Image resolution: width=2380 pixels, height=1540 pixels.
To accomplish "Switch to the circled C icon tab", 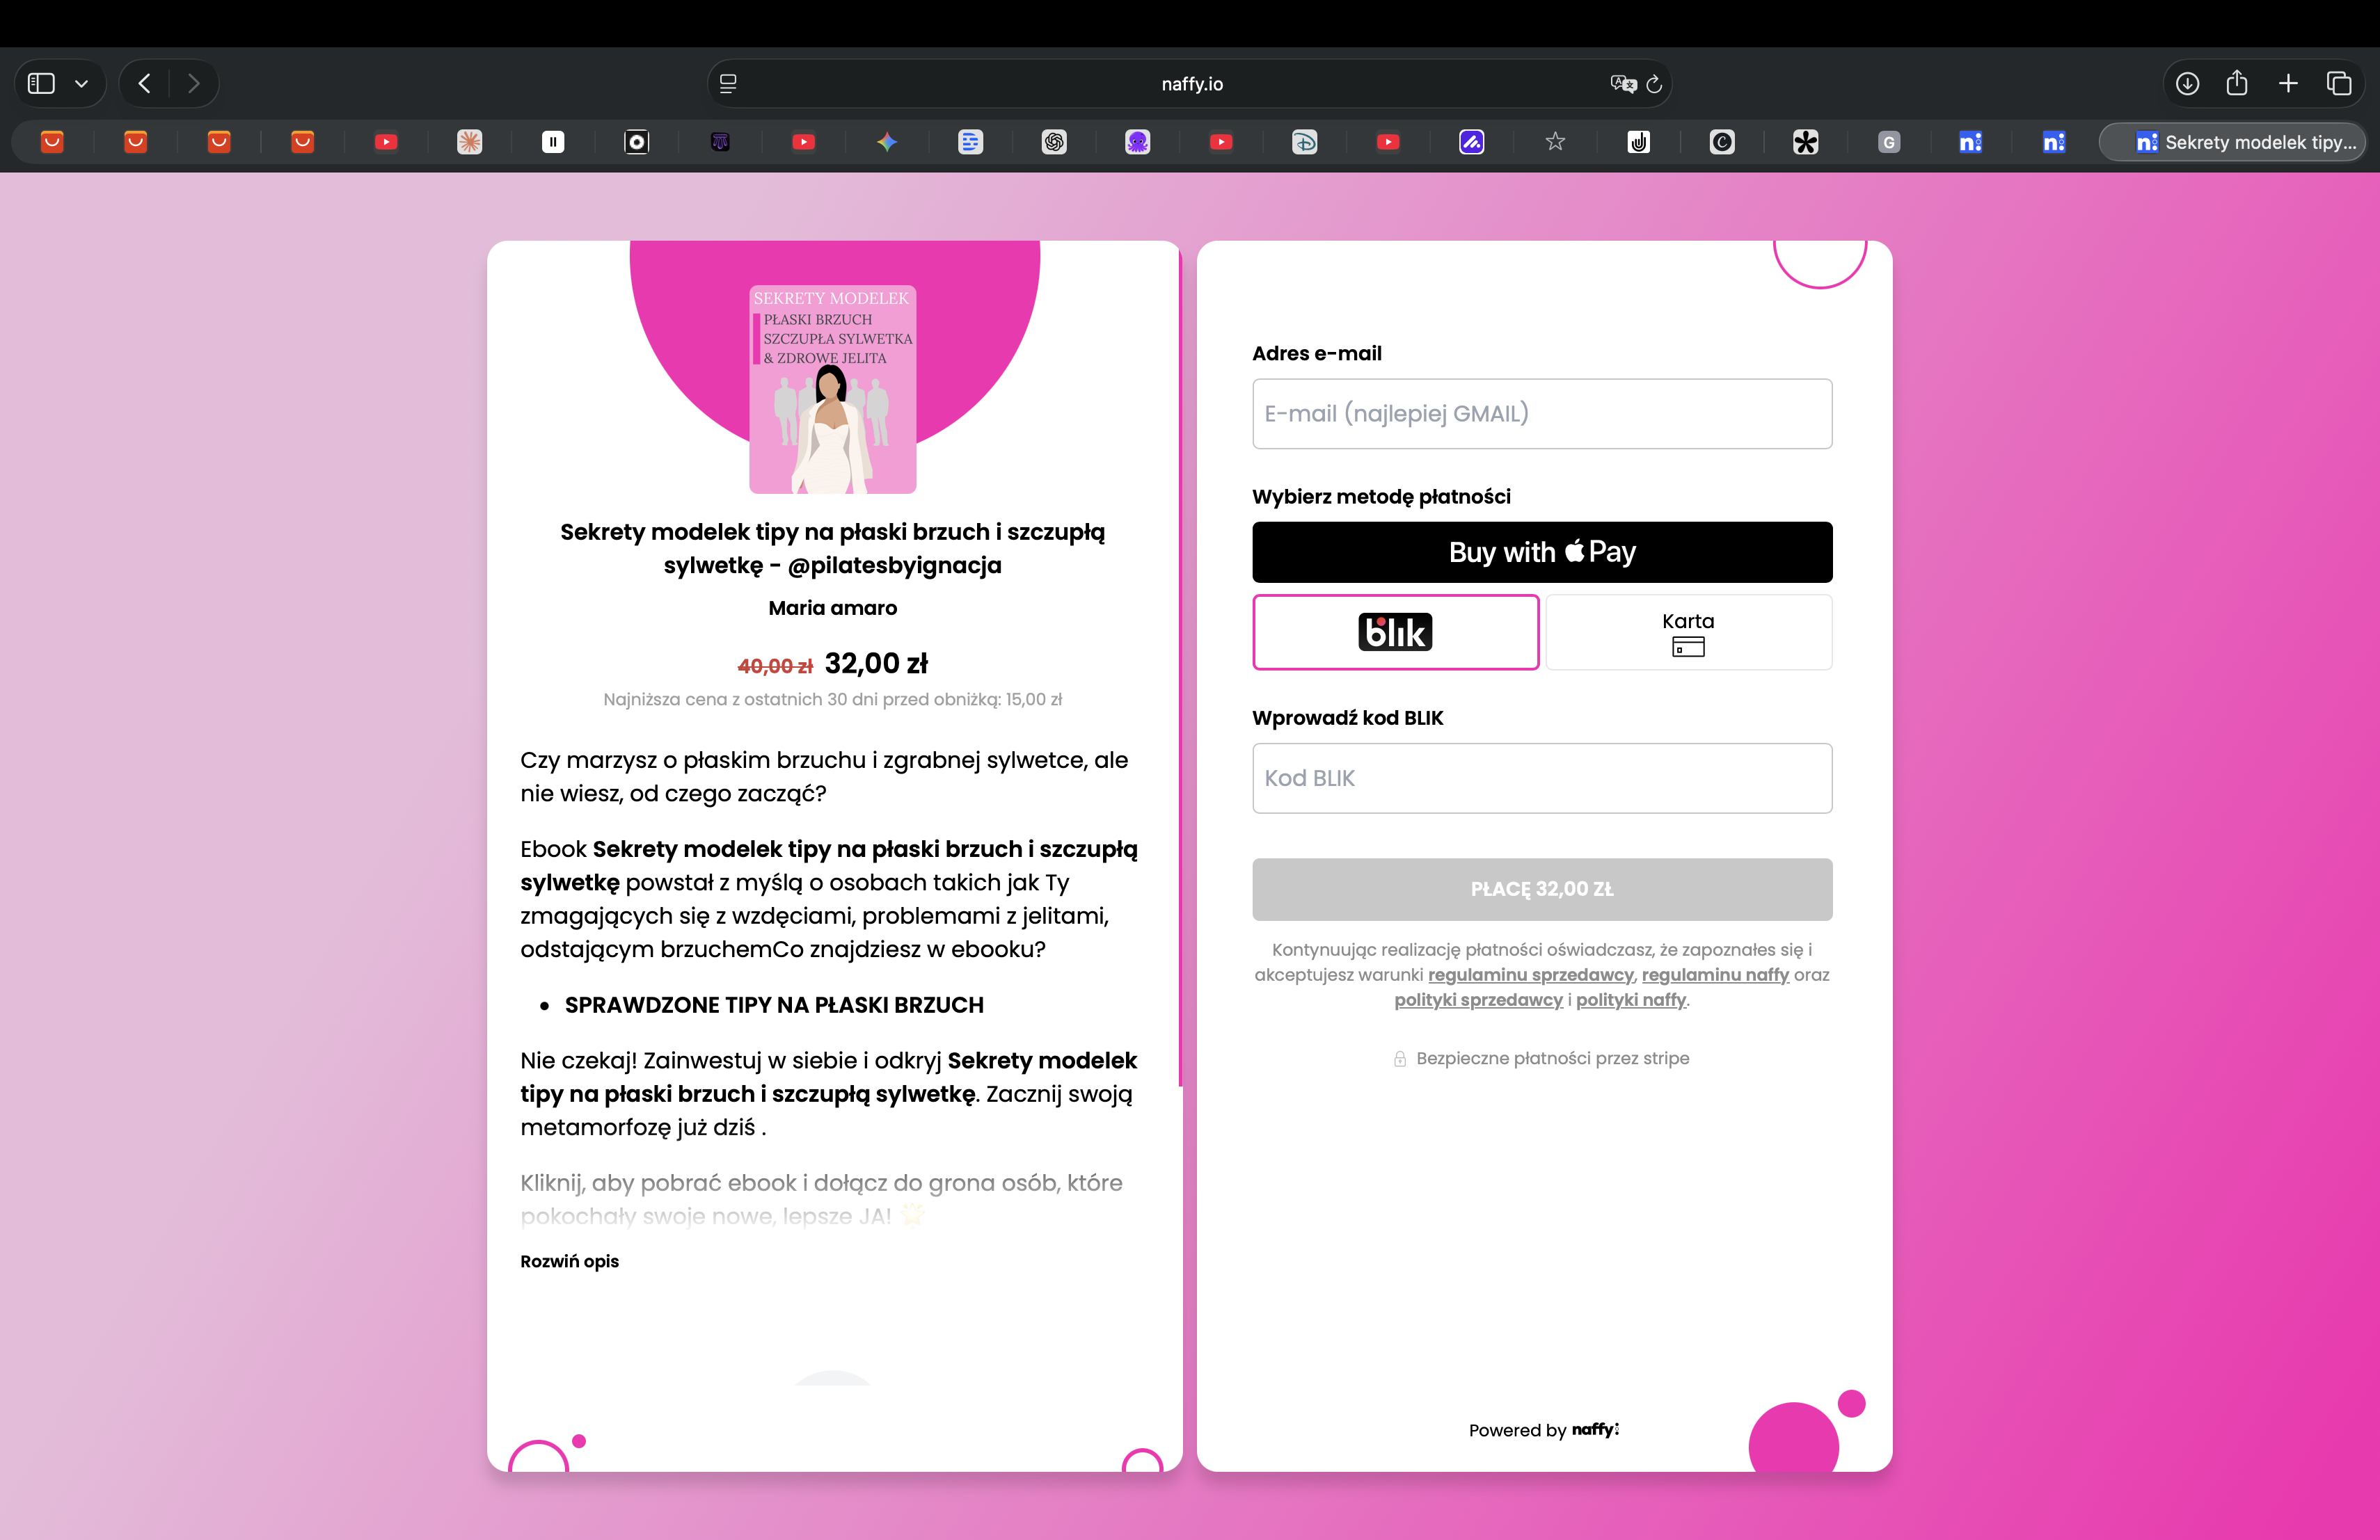I will pos(1722,142).
